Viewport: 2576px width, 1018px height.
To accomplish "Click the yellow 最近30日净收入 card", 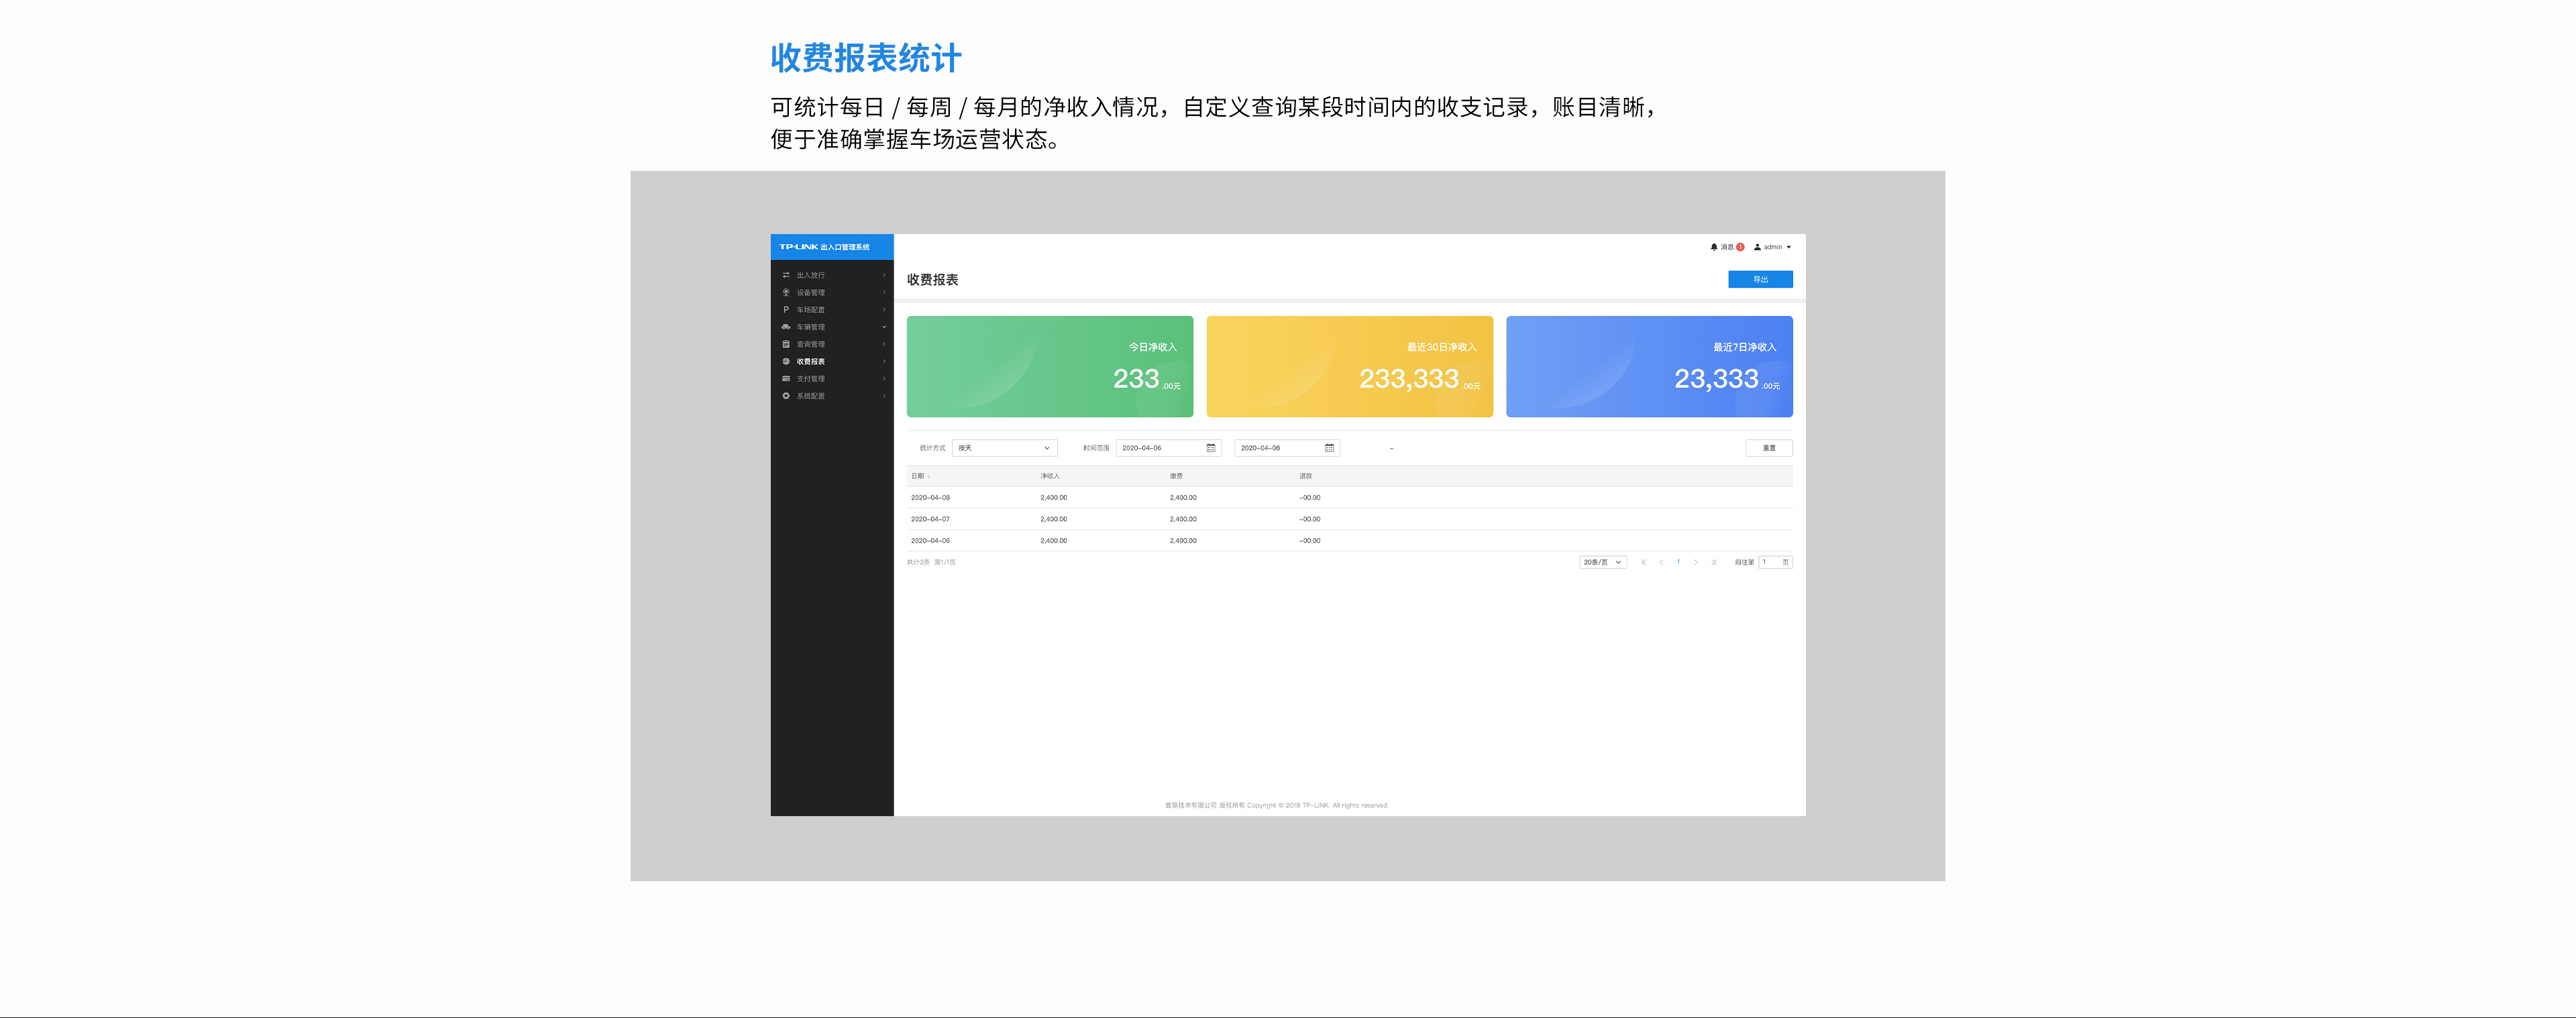I will pyautogui.click(x=1350, y=366).
